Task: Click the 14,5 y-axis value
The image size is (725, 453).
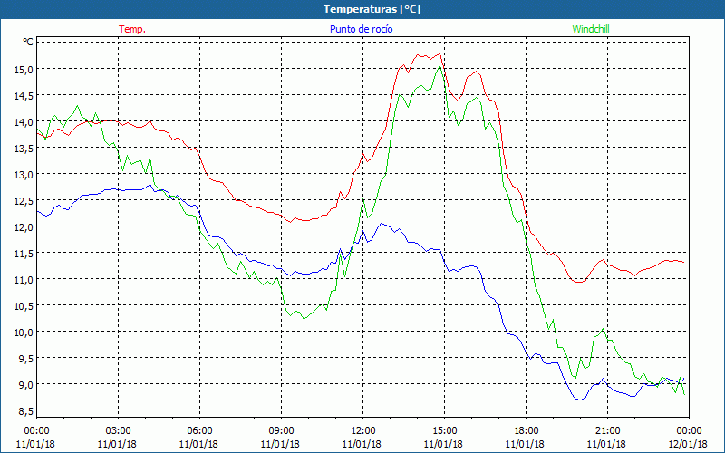Action: point(24,96)
